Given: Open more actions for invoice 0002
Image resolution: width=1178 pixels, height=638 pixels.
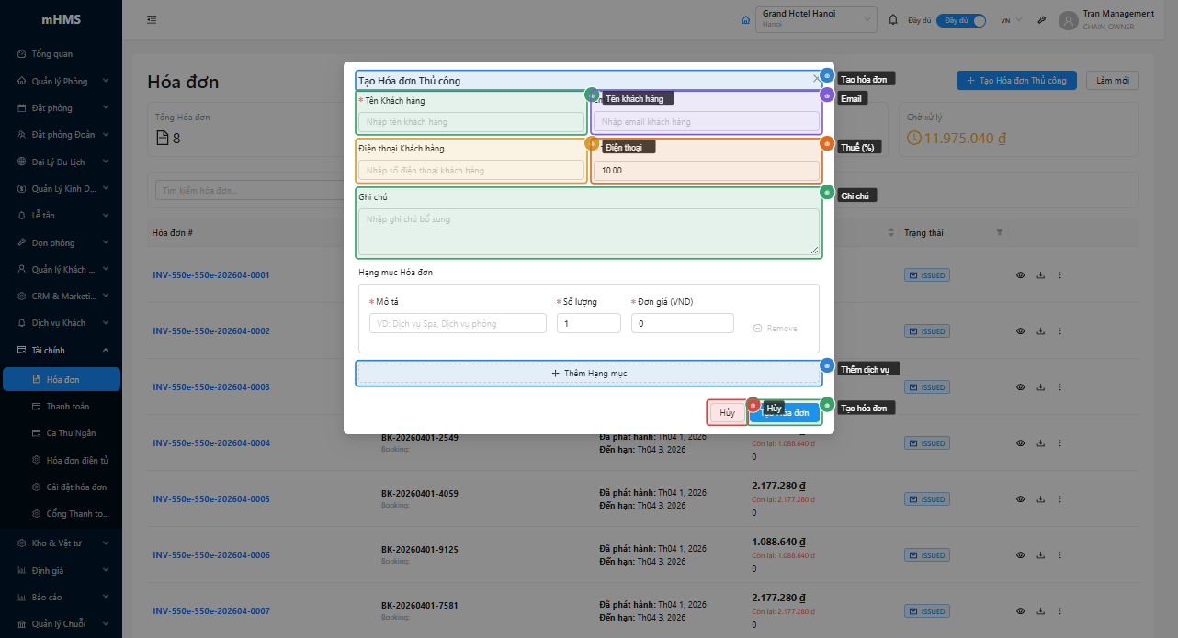Looking at the screenshot, I should pos(1059,331).
